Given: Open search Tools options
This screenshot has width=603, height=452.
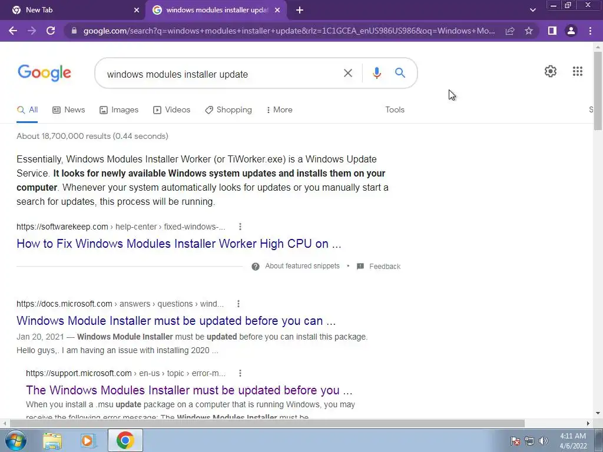Looking at the screenshot, I should tap(395, 110).
